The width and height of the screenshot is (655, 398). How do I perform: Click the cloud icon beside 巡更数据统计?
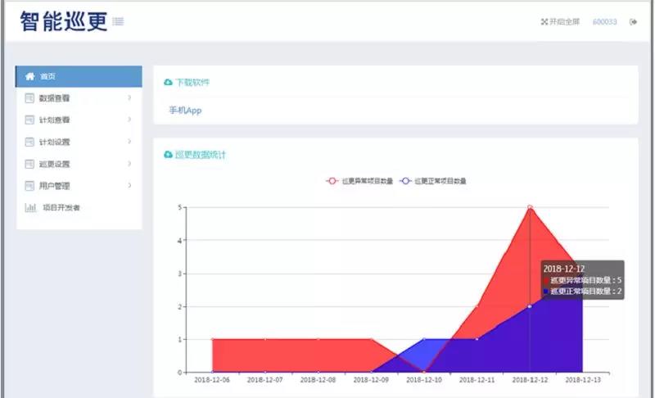(168, 155)
